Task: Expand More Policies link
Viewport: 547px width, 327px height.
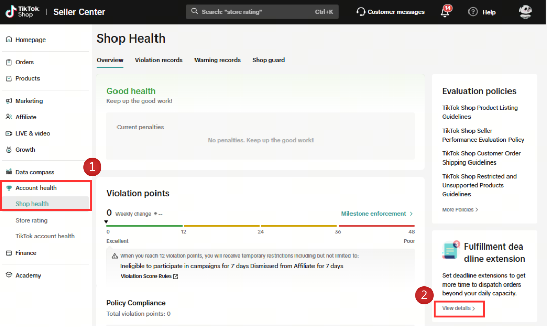Action: pyautogui.click(x=460, y=210)
